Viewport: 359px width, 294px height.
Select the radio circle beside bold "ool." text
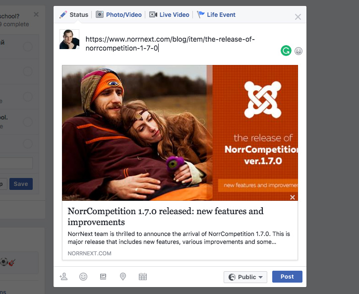click(28, 121)
